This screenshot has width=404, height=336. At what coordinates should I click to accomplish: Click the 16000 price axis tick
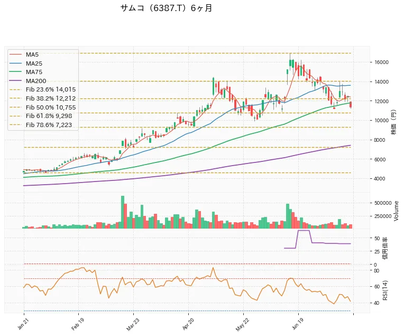point(382,62)
